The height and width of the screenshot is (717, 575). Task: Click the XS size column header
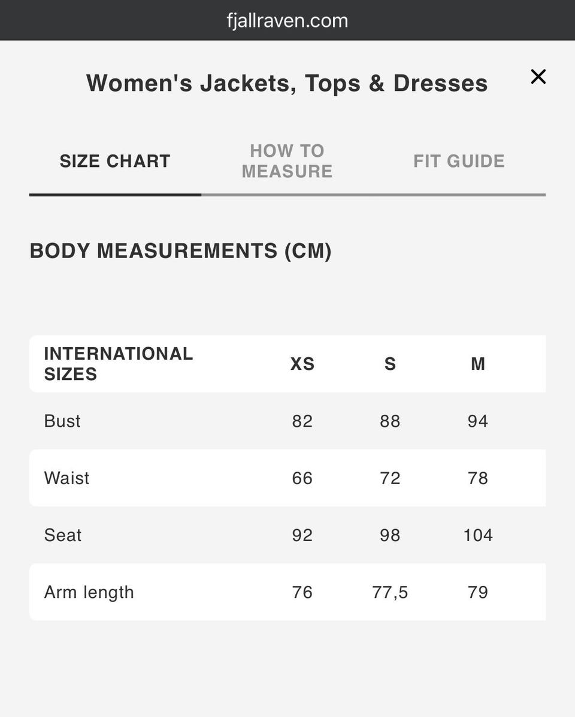point(302,364)
